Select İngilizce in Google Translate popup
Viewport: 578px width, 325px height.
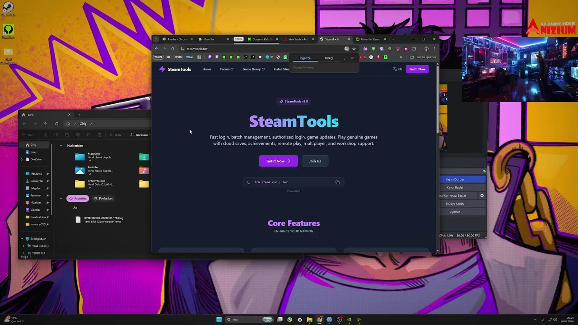coord(305,58)
